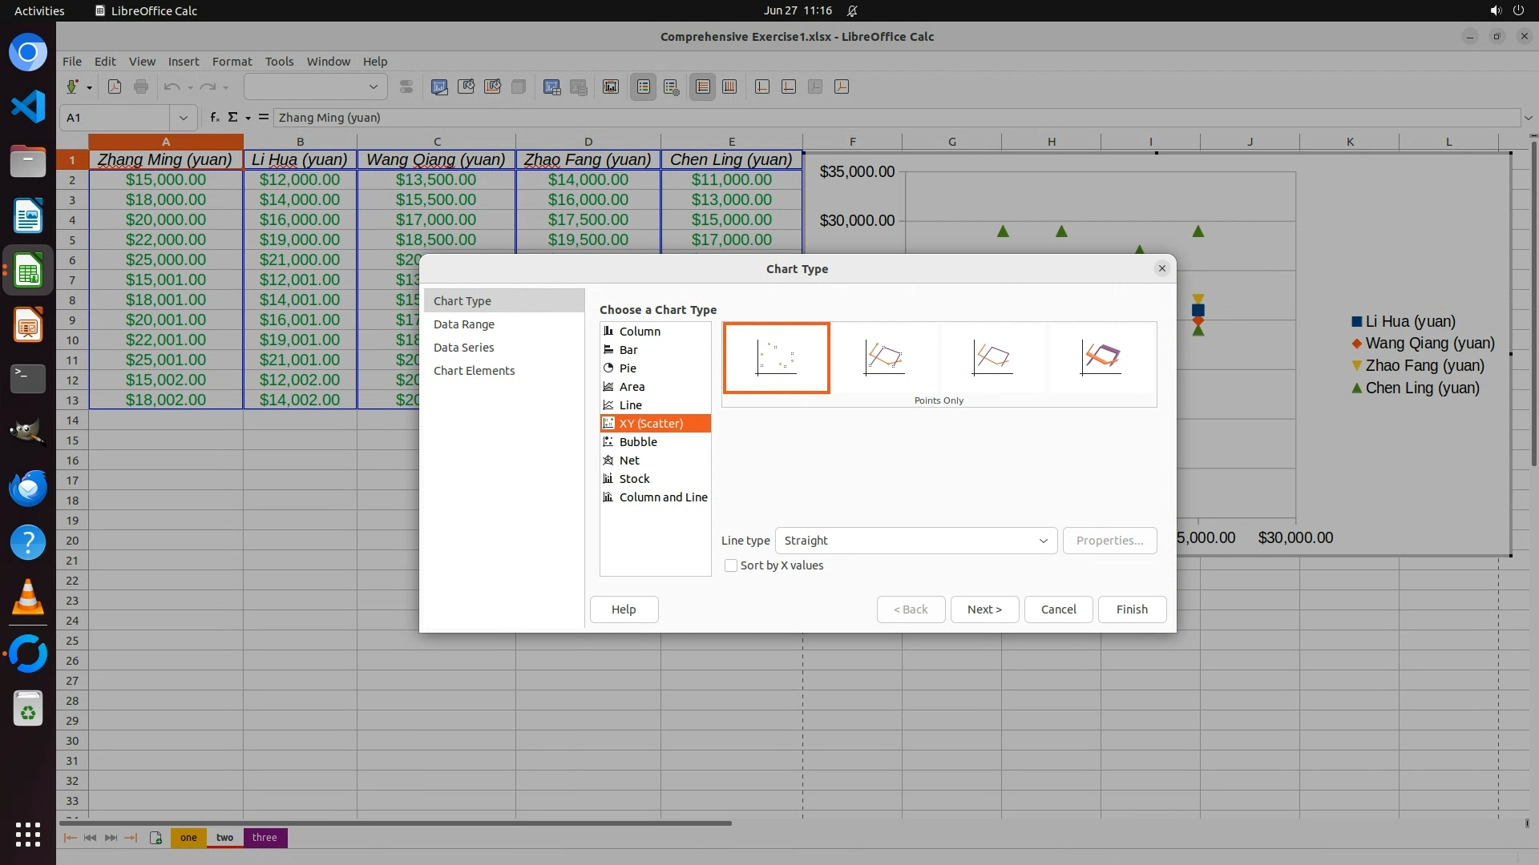Select the Points Only scatter subtype thumbnail
This screenshot has height=865, width=1539.
776,357
